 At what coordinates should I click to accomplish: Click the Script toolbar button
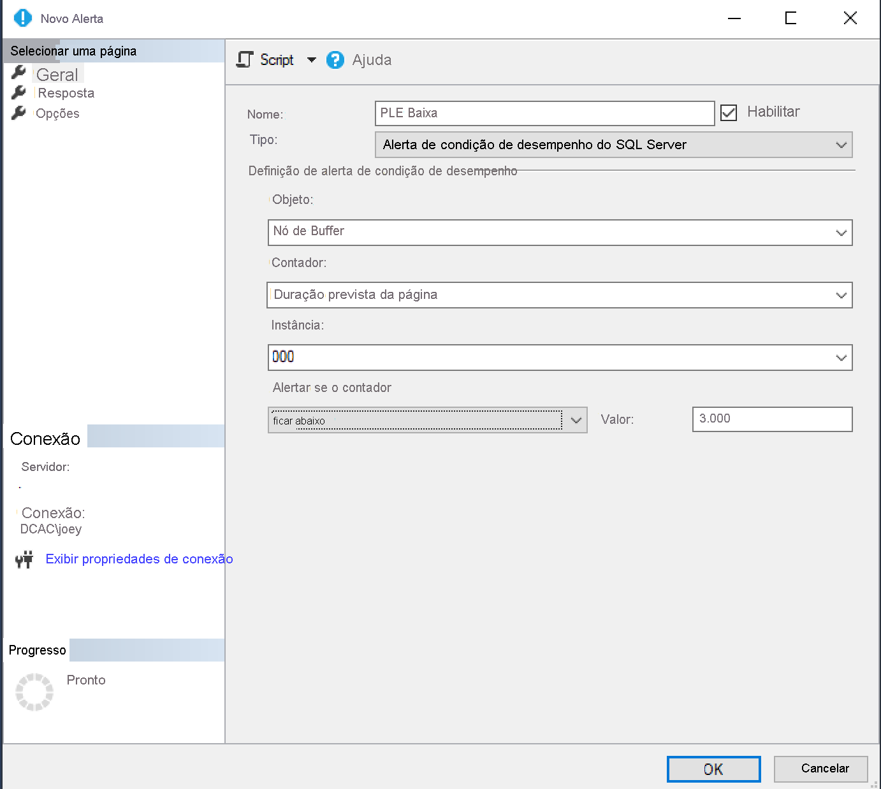[x=277, y=60]
